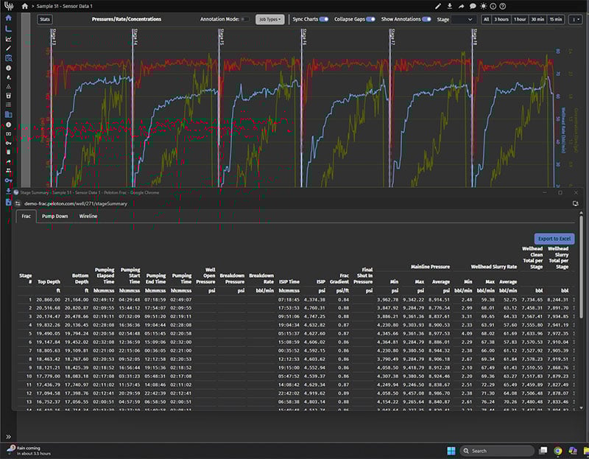Click the download icon in top header

[449, 6]
